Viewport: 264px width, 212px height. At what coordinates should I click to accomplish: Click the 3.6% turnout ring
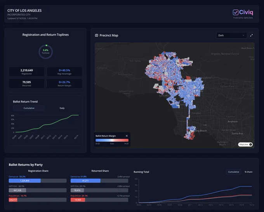point(46,52)
